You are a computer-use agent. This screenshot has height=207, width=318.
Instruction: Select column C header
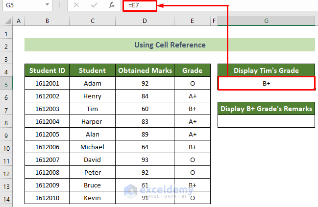pyautogui.click(x=93, y=21)
